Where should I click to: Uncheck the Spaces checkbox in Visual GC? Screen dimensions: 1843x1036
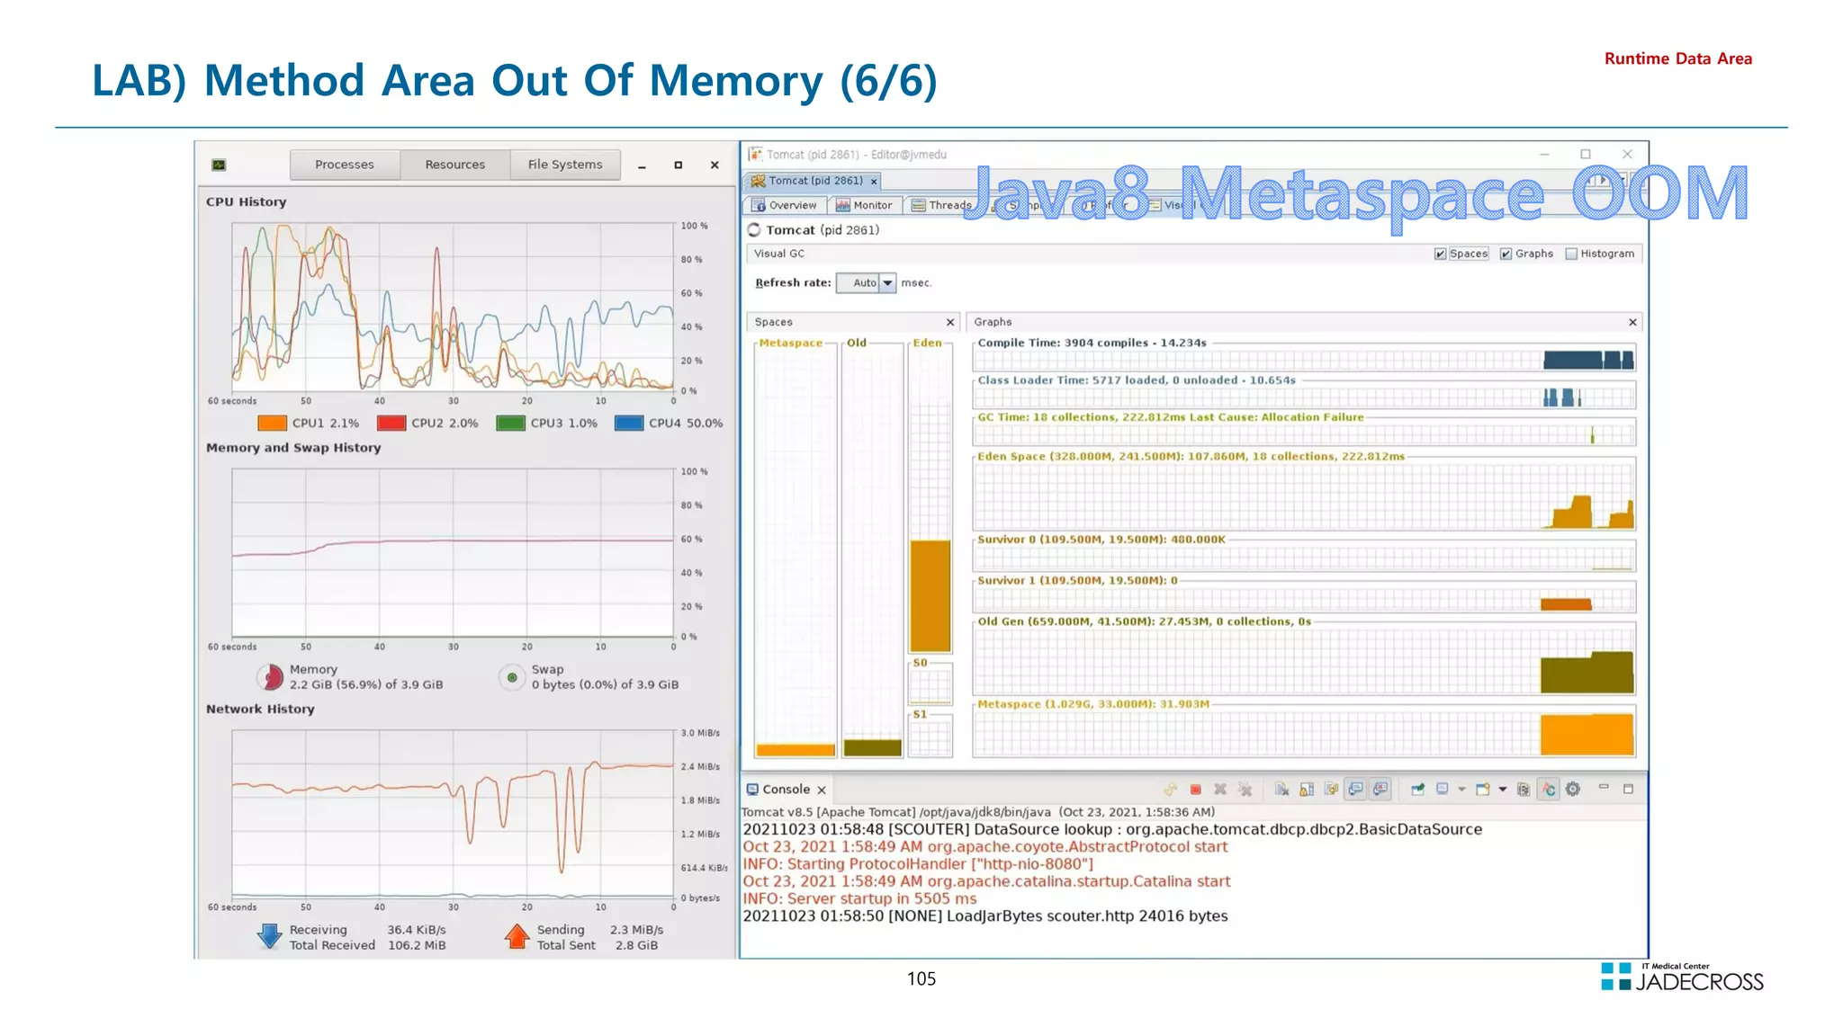[x=1440, y=255]
